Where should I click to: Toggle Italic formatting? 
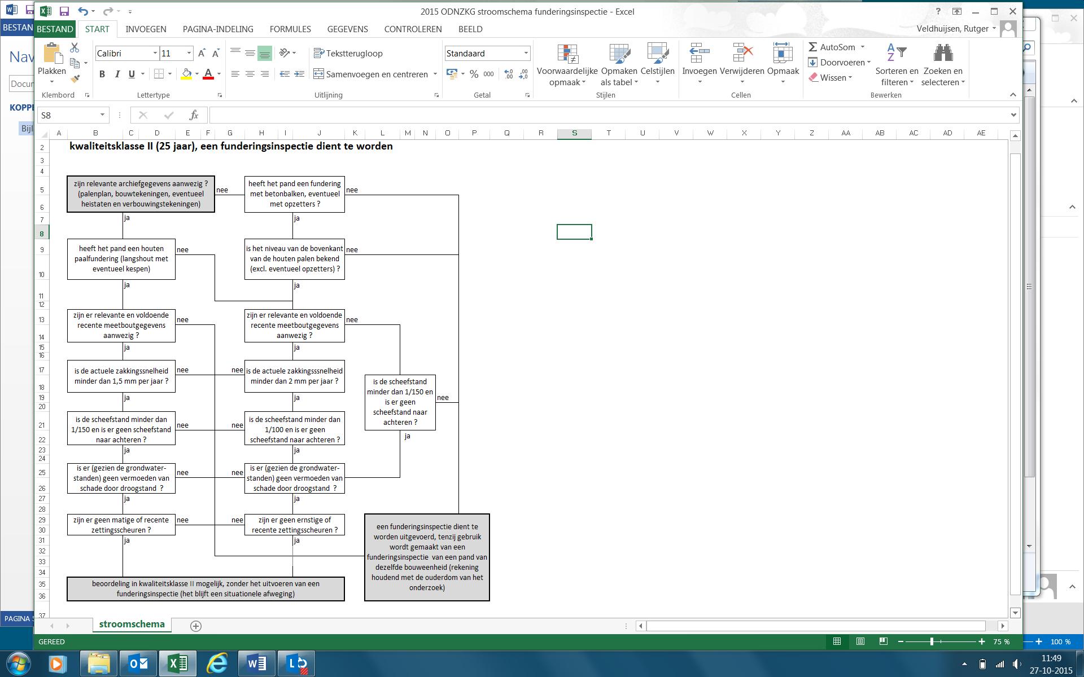click(x=117, y=74)
